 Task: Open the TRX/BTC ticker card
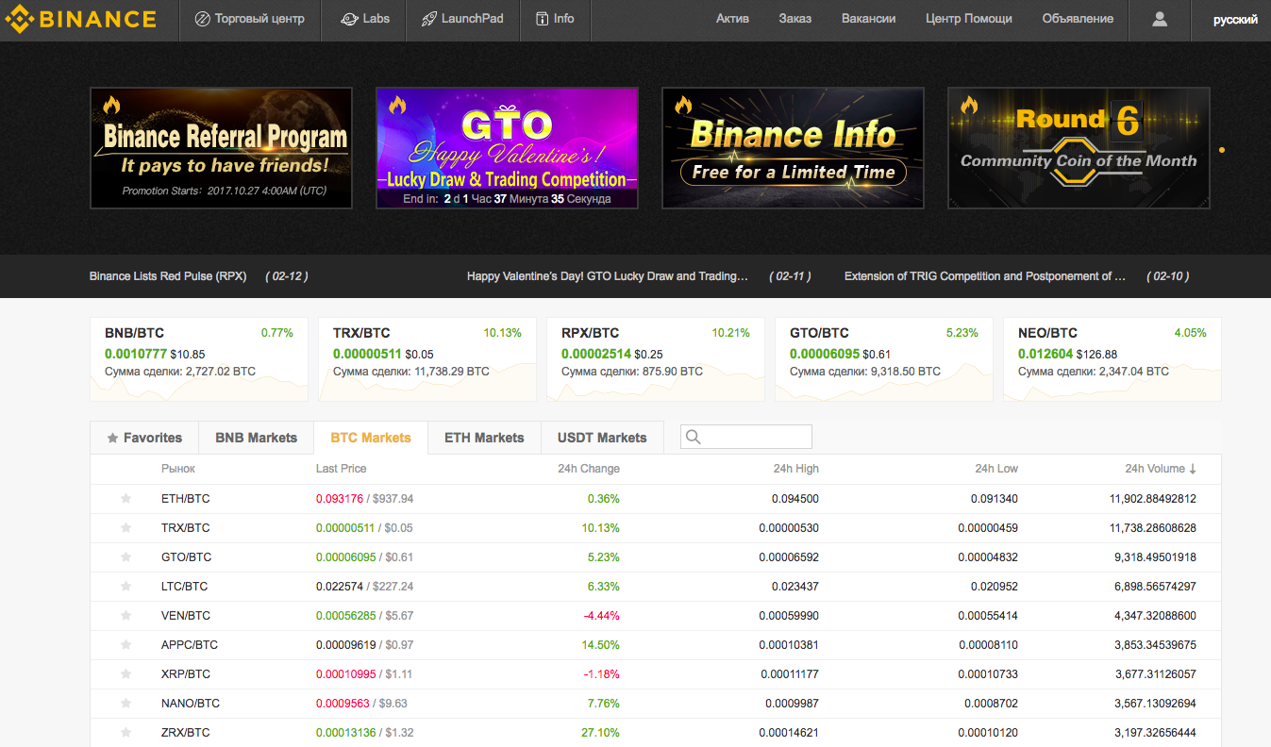tap(426, 359)
